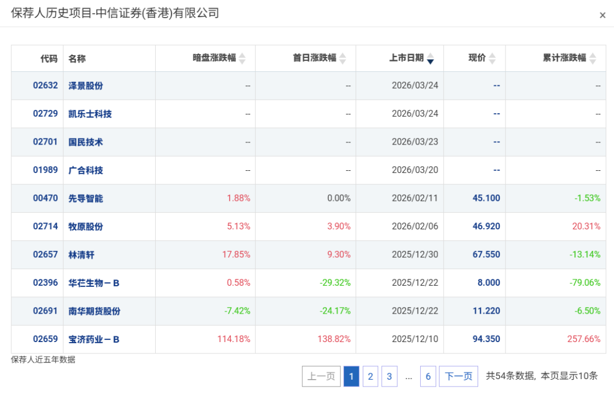Select page 3 tab in pagination
Image resolution: width=614 pixels, height=399 pixels.
[x=389, y=376]
